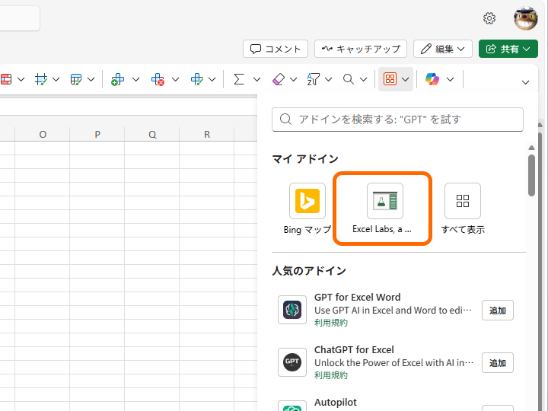Open the user profile avatar
Screen dimensions: 548x411
coord(525,18)
